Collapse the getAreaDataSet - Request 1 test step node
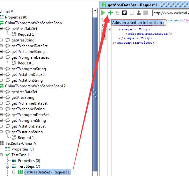The width and height of the screenshot is (189, 176). pyautogui.click(x=14, y=172)
